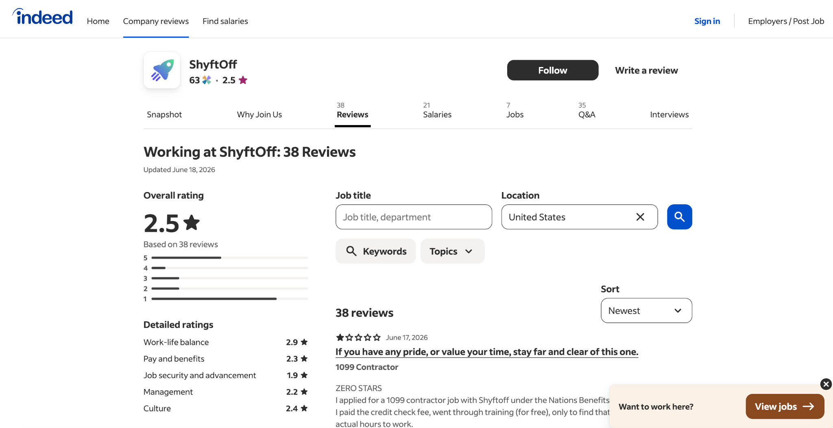The height and width of the screenshot is (428, 833).
Task: Filter reviews by the 4-star rating bar
Action: tap(226, 268)
